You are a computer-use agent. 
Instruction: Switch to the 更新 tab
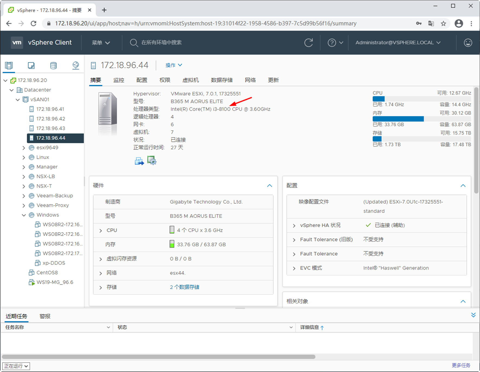[x=273, y=80]
